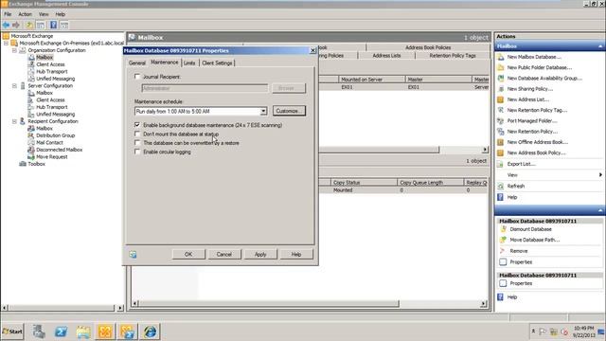
Task: Expand the View submenu arrow
Action: pos(600,175)
